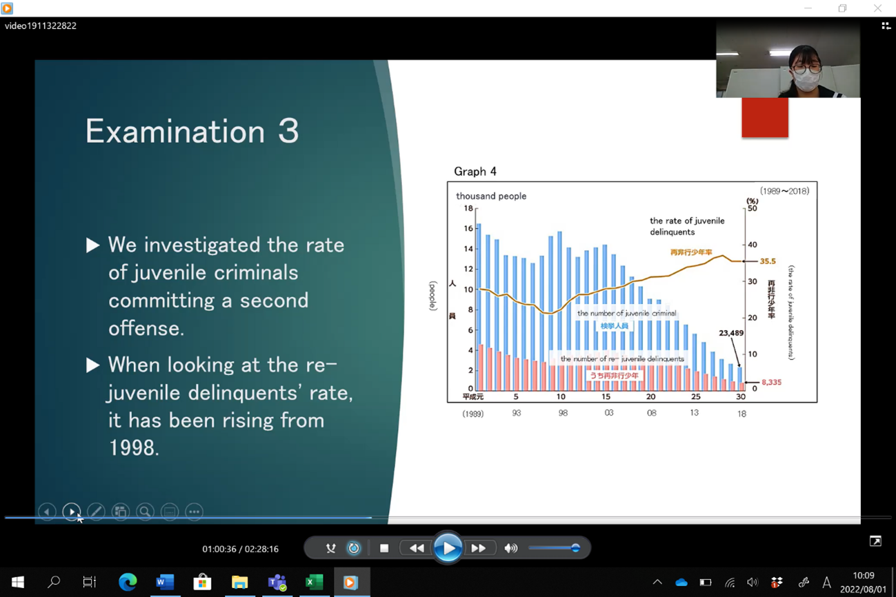Stop the video playback
896x597 pixels.
(x=384, y=549)
